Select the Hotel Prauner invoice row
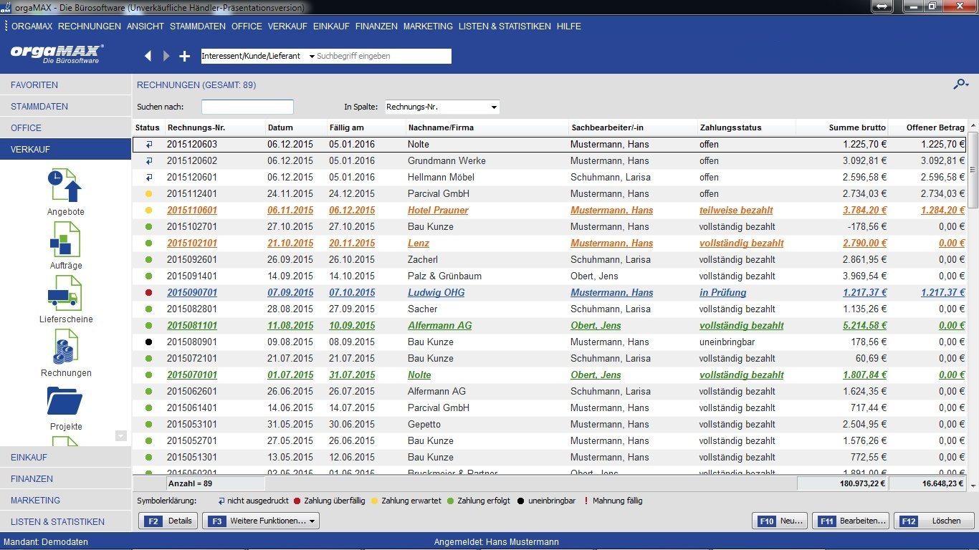The image size is (979, 550). coord(550,210)
